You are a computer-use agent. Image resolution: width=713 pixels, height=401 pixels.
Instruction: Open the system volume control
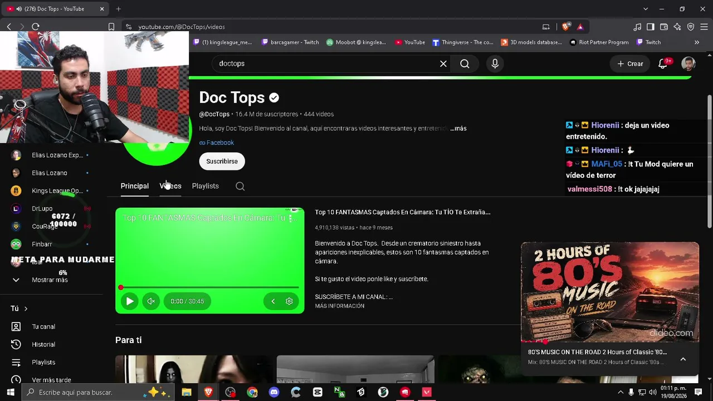click(x=653, y=392)
